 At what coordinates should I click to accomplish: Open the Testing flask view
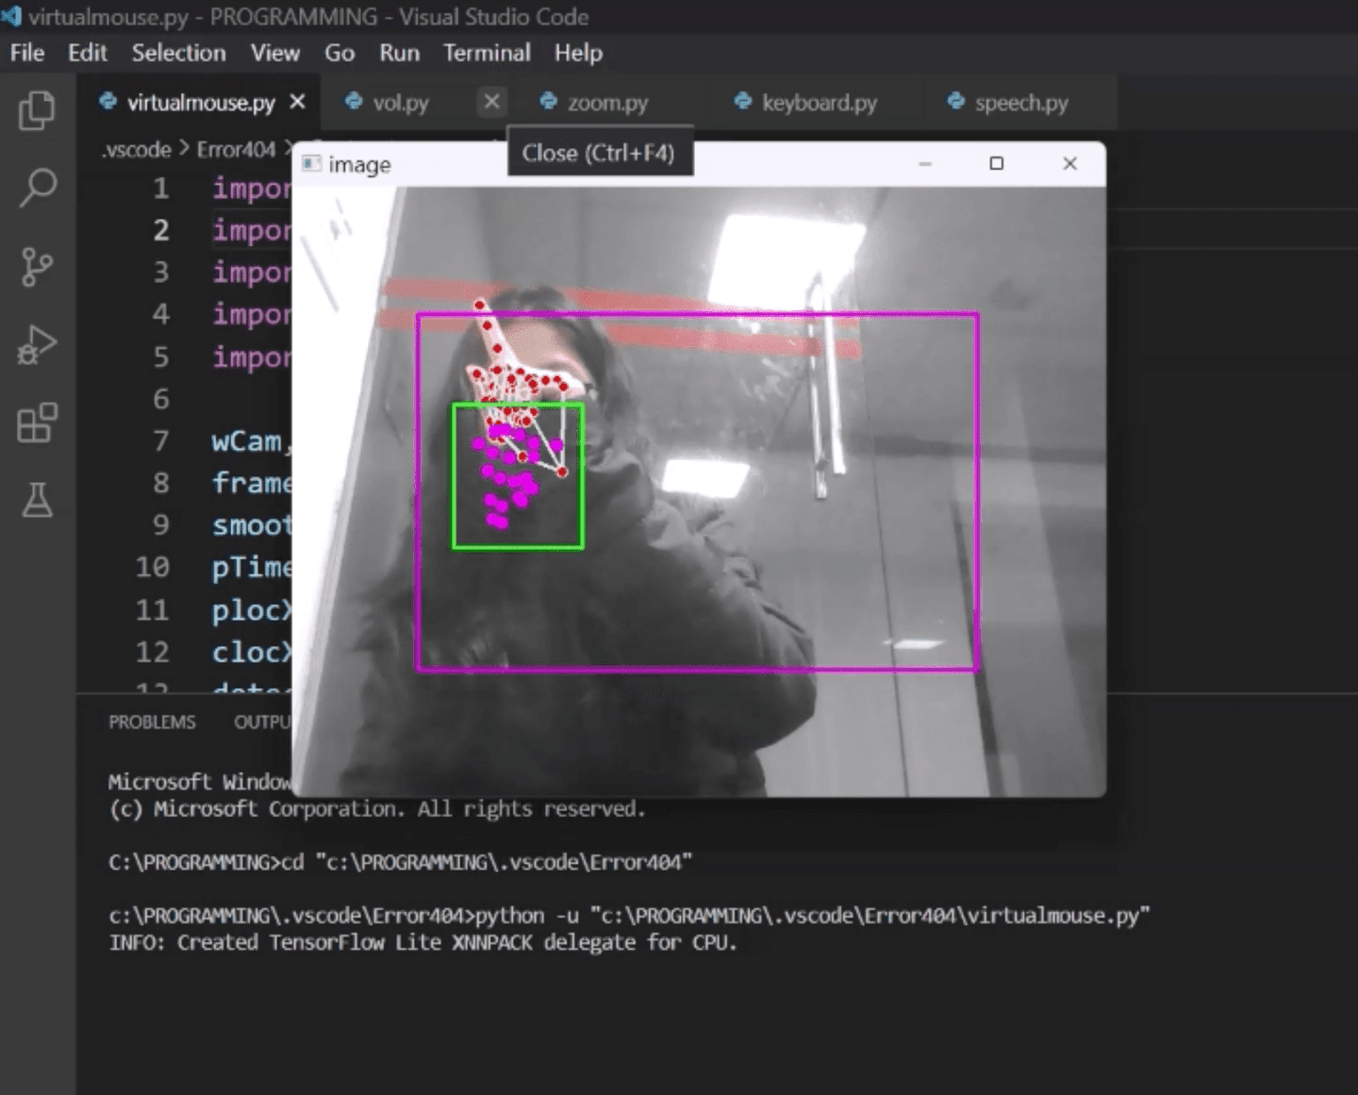(x=37, y=500)
